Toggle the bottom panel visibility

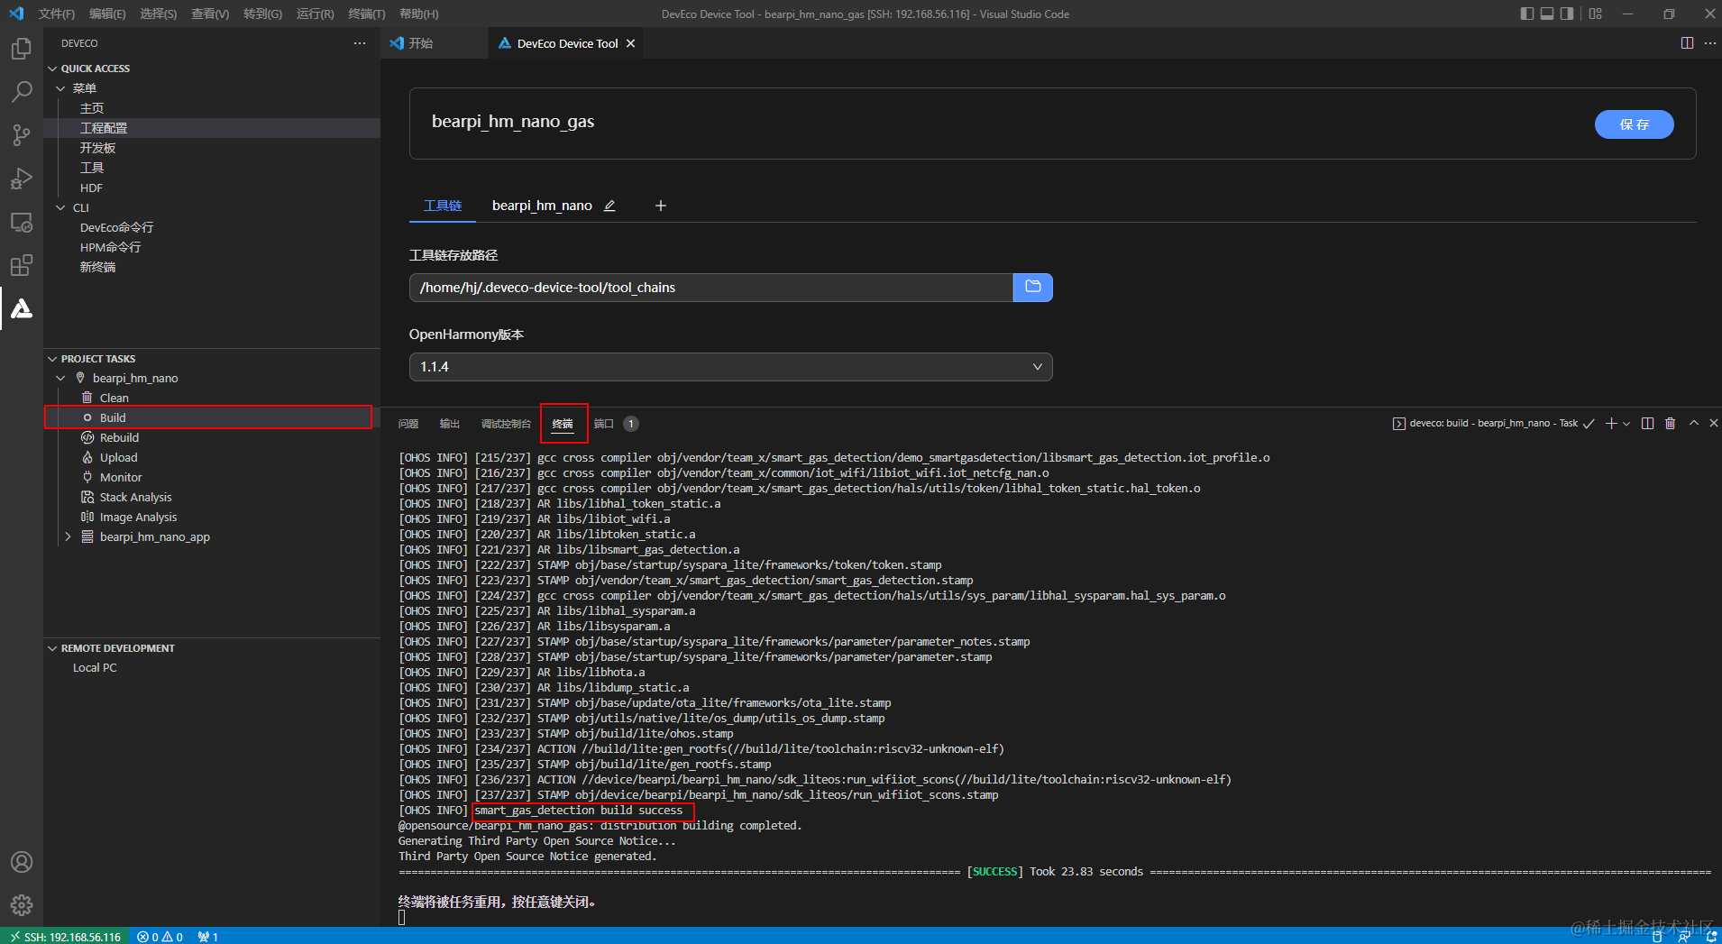1546,14
